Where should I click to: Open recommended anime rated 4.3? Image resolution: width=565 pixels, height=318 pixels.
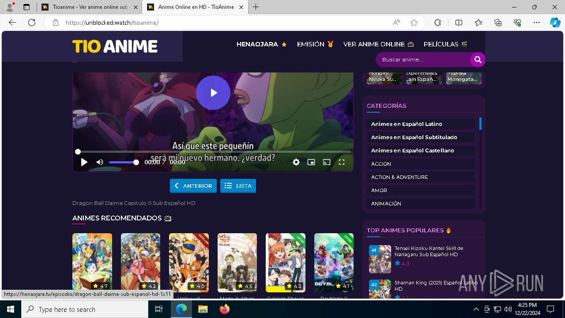click(286, 263)
